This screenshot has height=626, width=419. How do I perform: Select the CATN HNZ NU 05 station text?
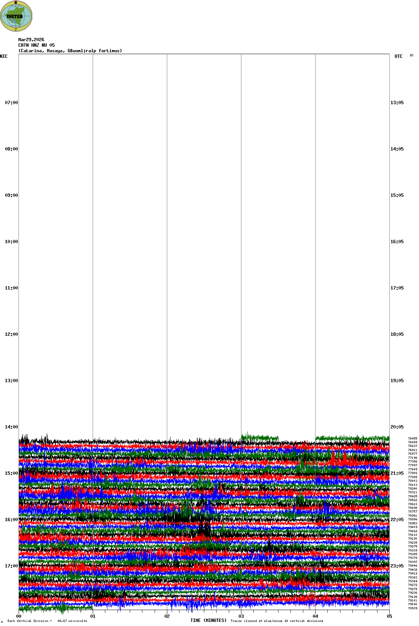(36, 45)
